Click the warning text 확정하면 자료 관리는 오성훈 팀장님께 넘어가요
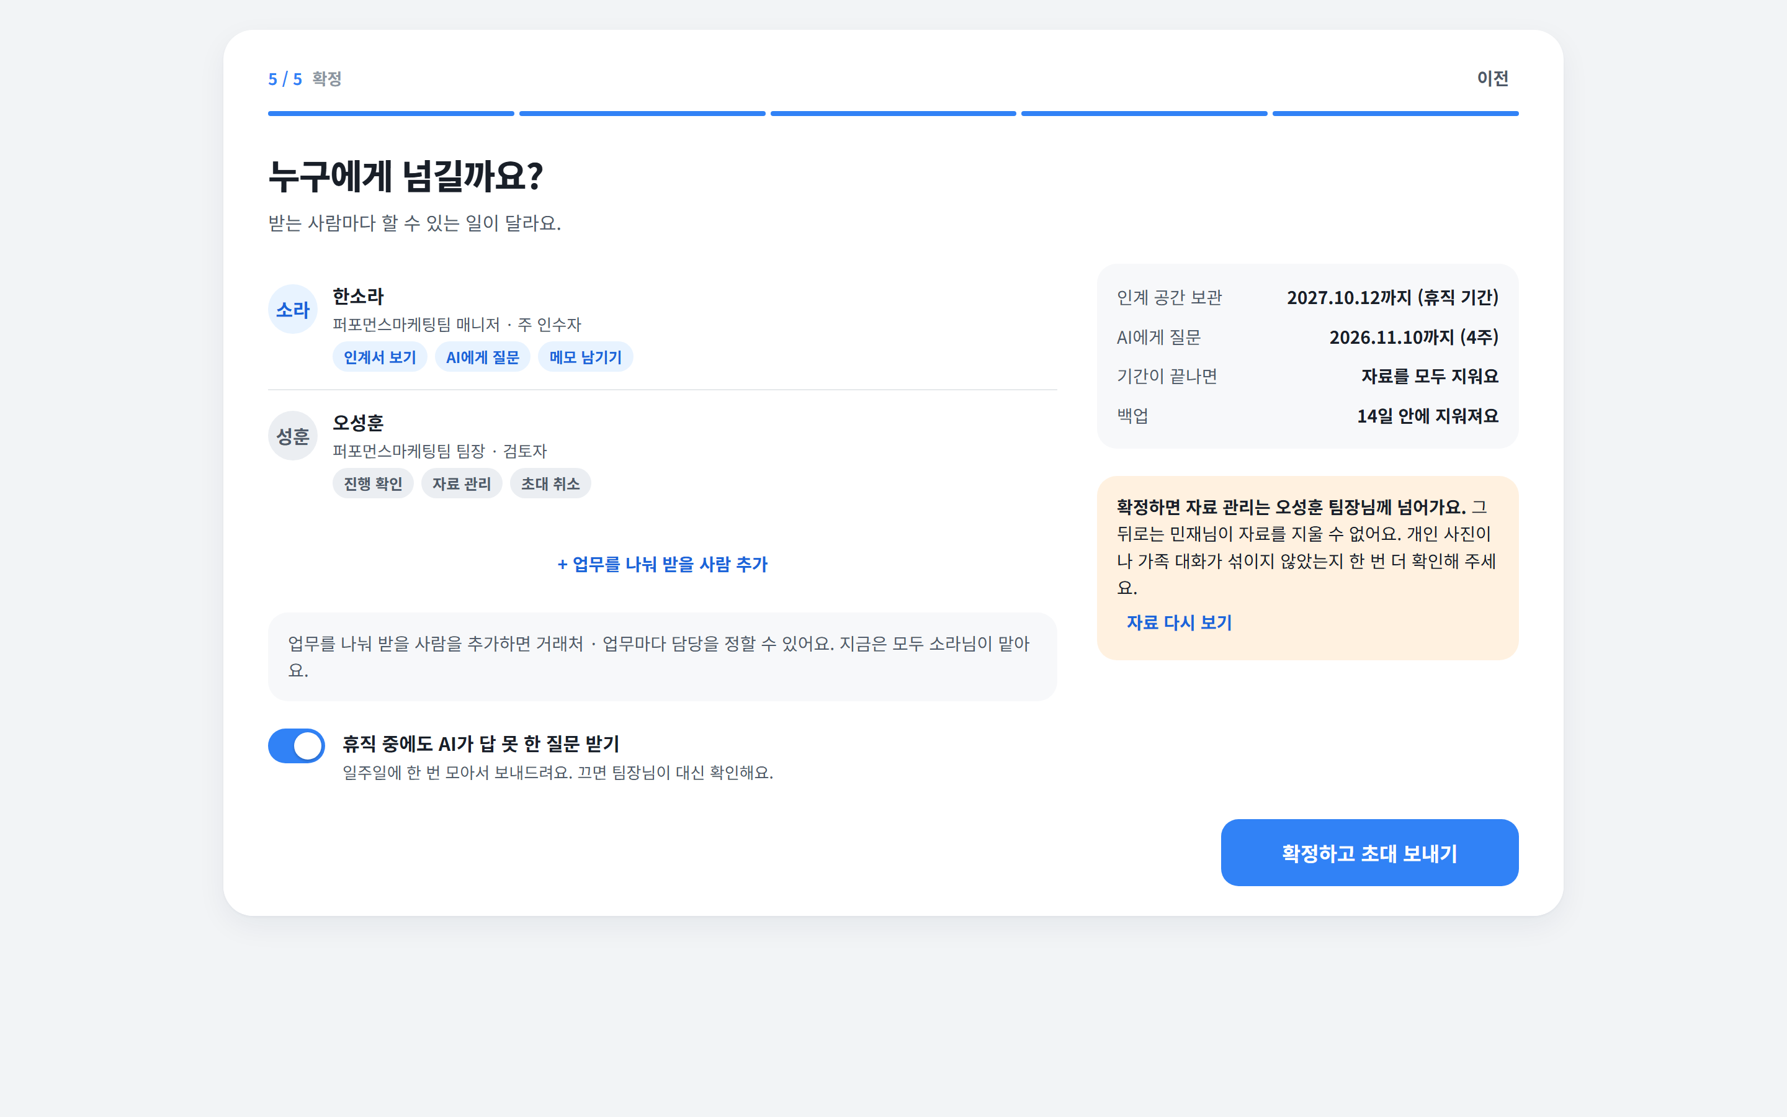 click(1291, 507)
